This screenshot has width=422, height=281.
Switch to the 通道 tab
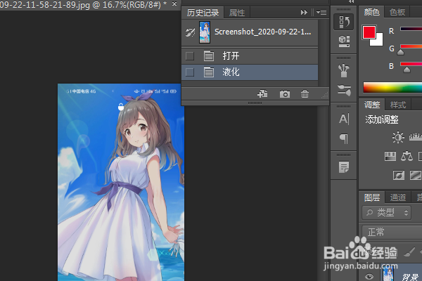click(398, 197)
